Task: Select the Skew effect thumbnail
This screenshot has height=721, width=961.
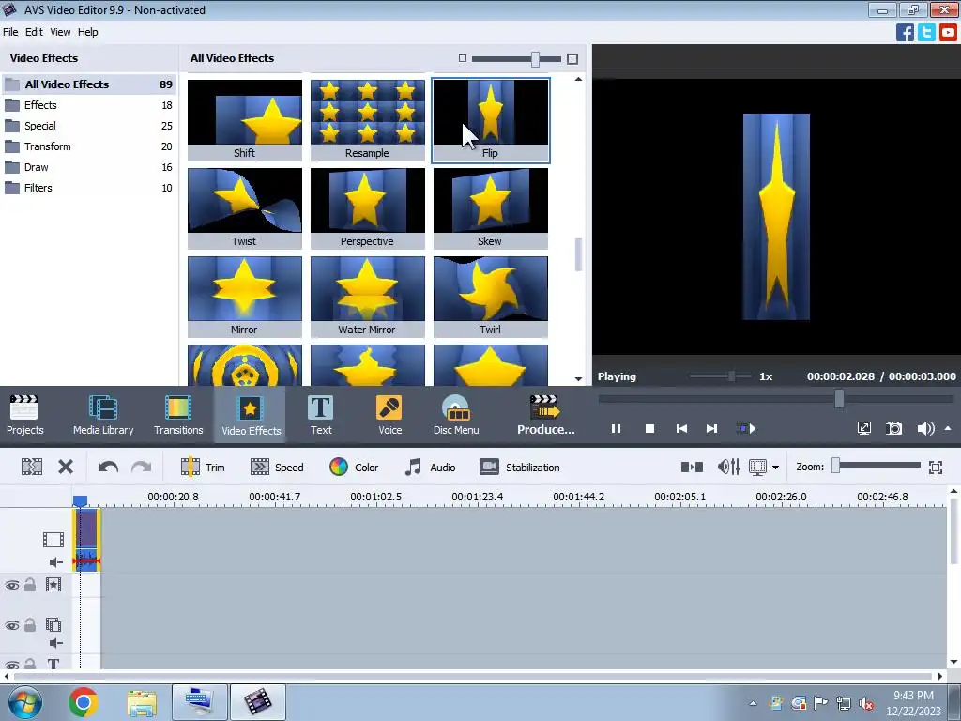Action: (490, 208)
